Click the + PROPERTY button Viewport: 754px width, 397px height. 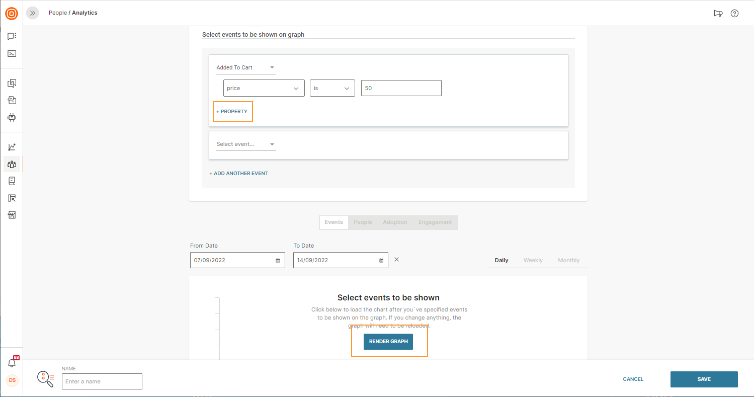tap(232, 111)
